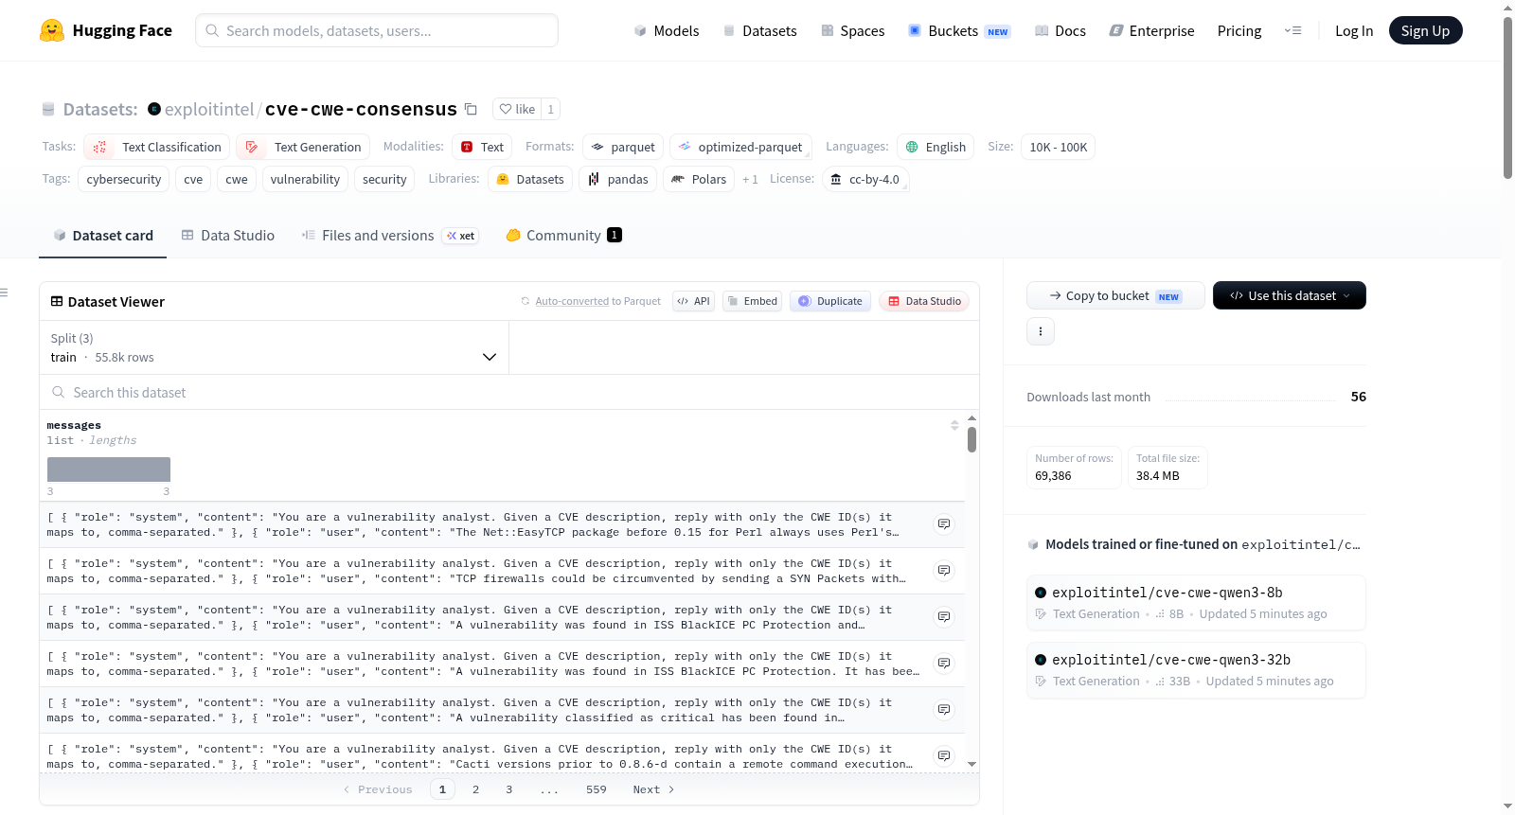Screen dimensions: 1515x815
Task: Click the English language tag
Action: point(936,147)
